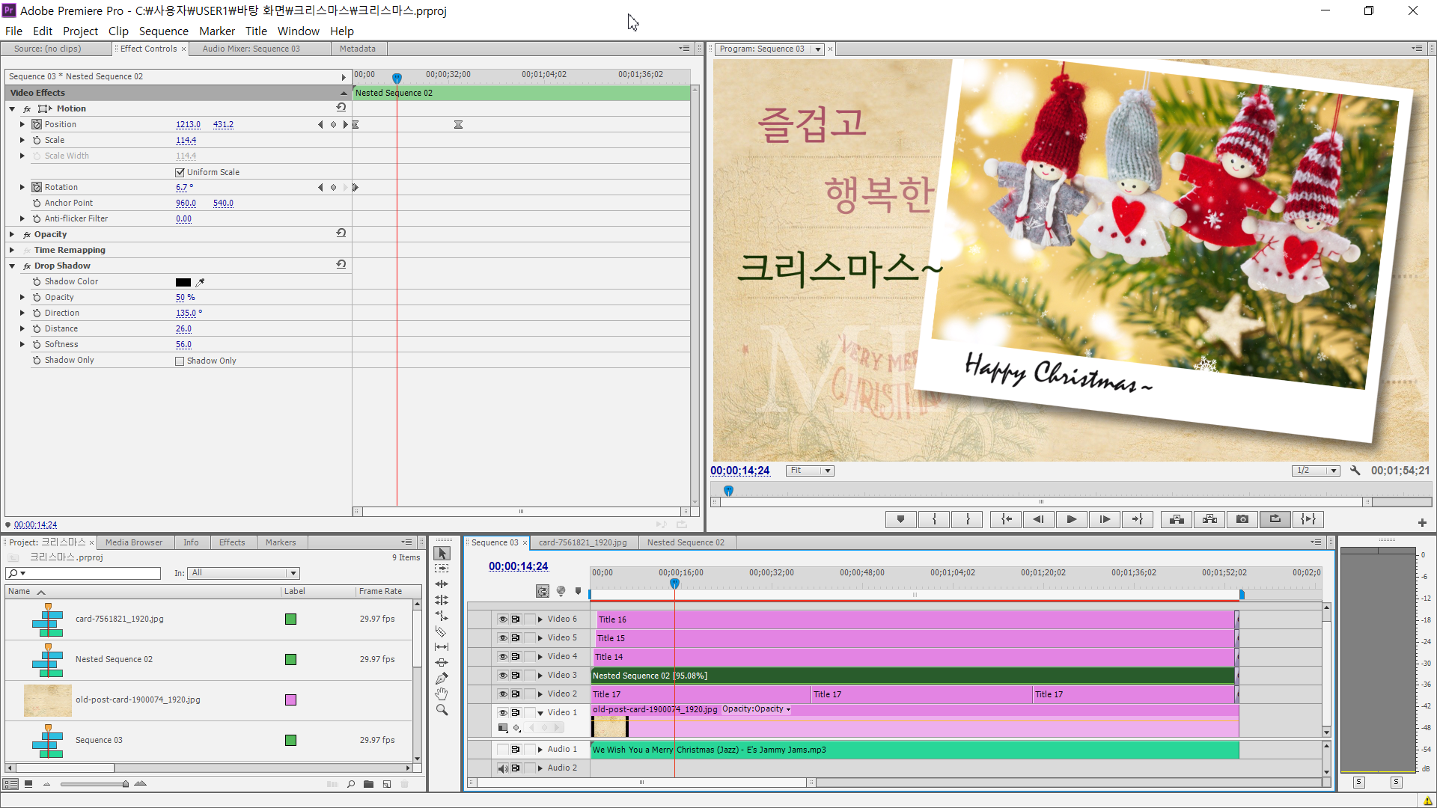
Task: Select the Zoom tool
Action: 442,710
